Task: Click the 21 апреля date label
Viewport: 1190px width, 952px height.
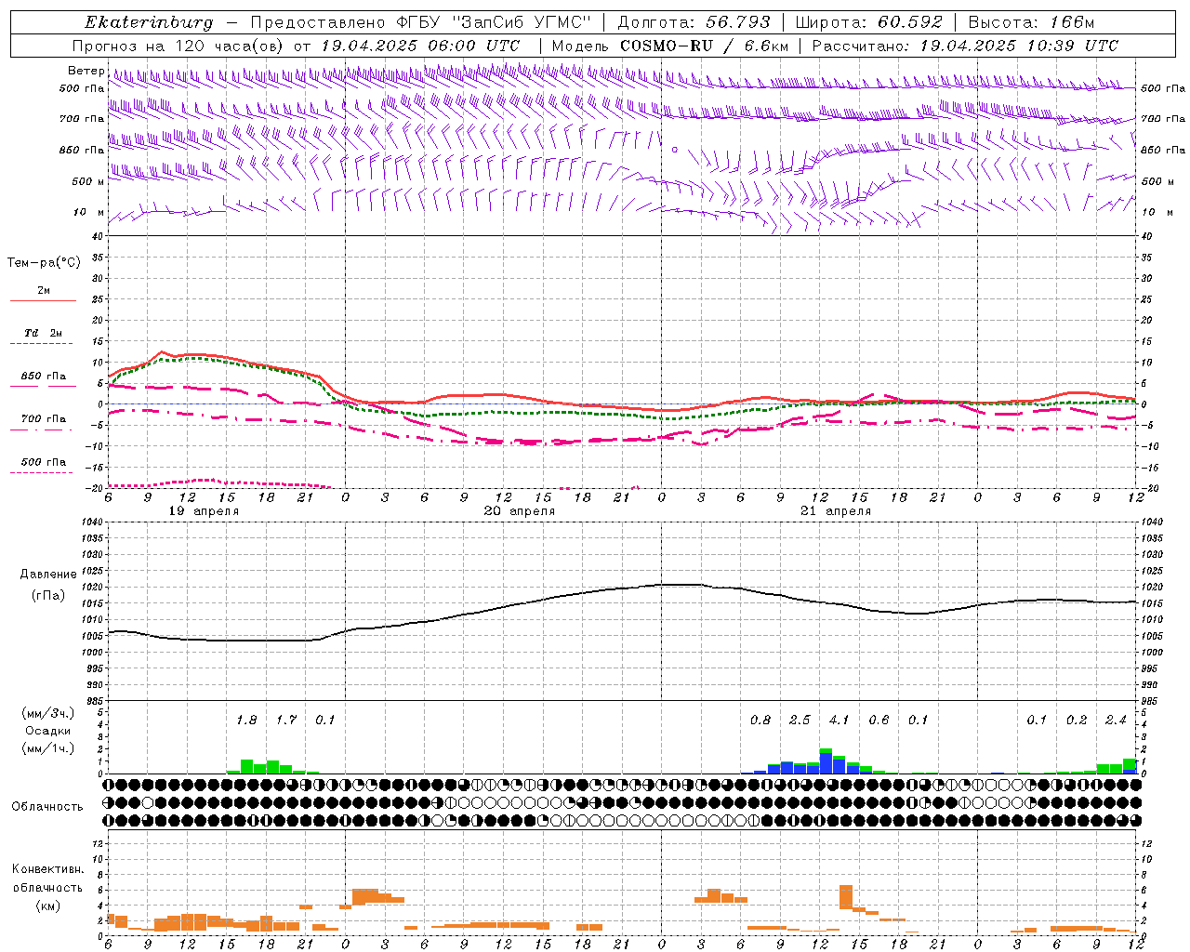Action: tap(835, 511)
